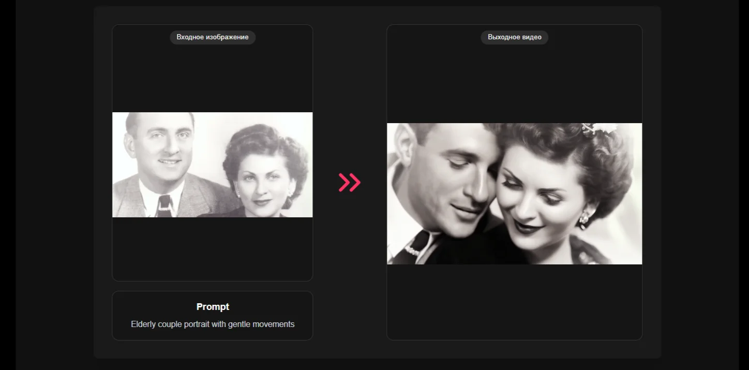Screen dimensions: 749x370
Task: Click the woman's smiling lips in output video
Action: (x=533, y=226)
